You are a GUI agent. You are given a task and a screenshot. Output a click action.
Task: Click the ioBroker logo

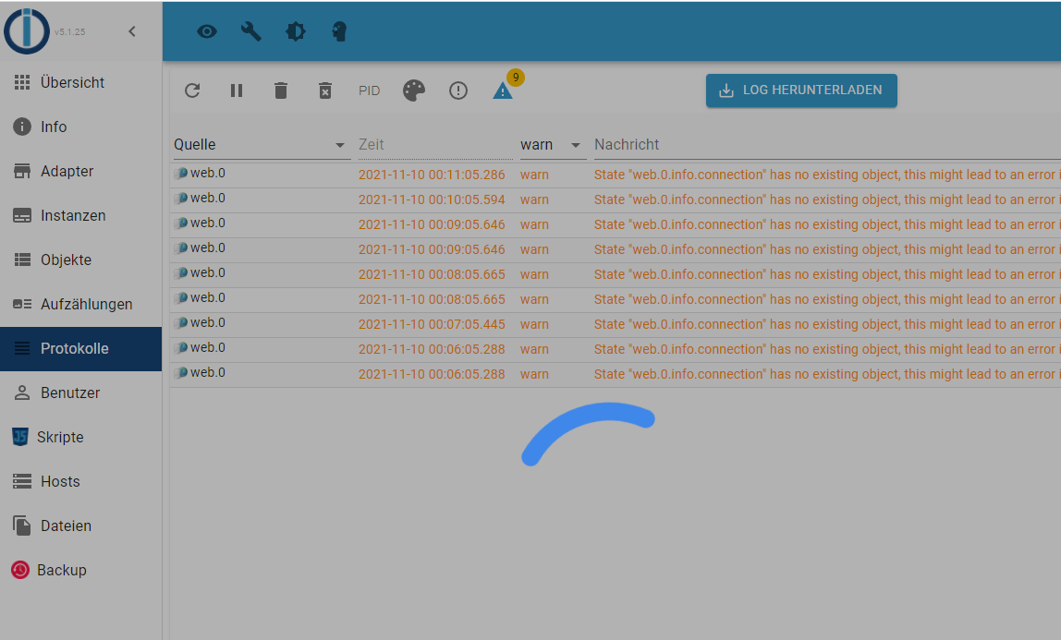point(27,31)
